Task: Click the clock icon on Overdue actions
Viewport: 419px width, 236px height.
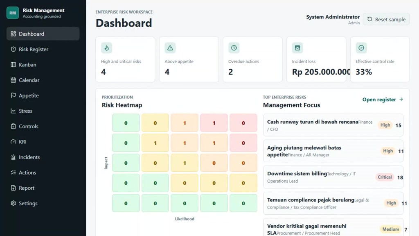Action: 234,48
